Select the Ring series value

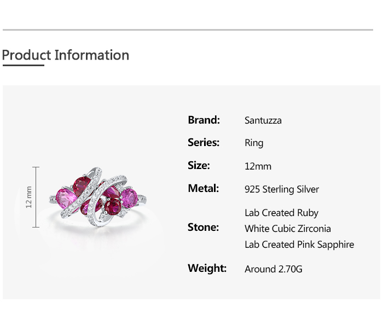pos(254,143)
